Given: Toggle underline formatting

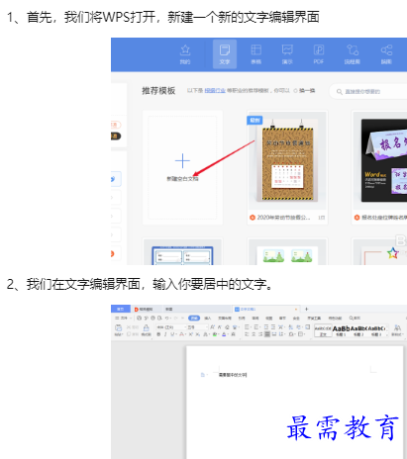Looking at the screenshot, I should point(172,334).
